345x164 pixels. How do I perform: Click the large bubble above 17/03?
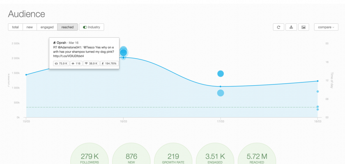click(x=221, y=74)
